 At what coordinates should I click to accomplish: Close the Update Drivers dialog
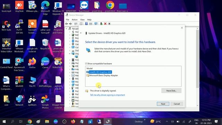tap(182, 28)
